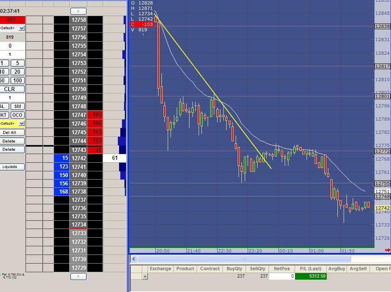Toggle the OCO order mode
Viewport: 391px width, 292px height.
click(17, 115)
